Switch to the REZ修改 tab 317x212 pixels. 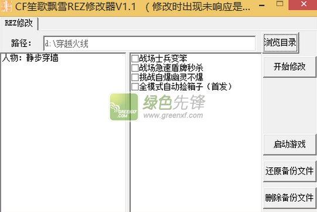[x=19, y=23]
